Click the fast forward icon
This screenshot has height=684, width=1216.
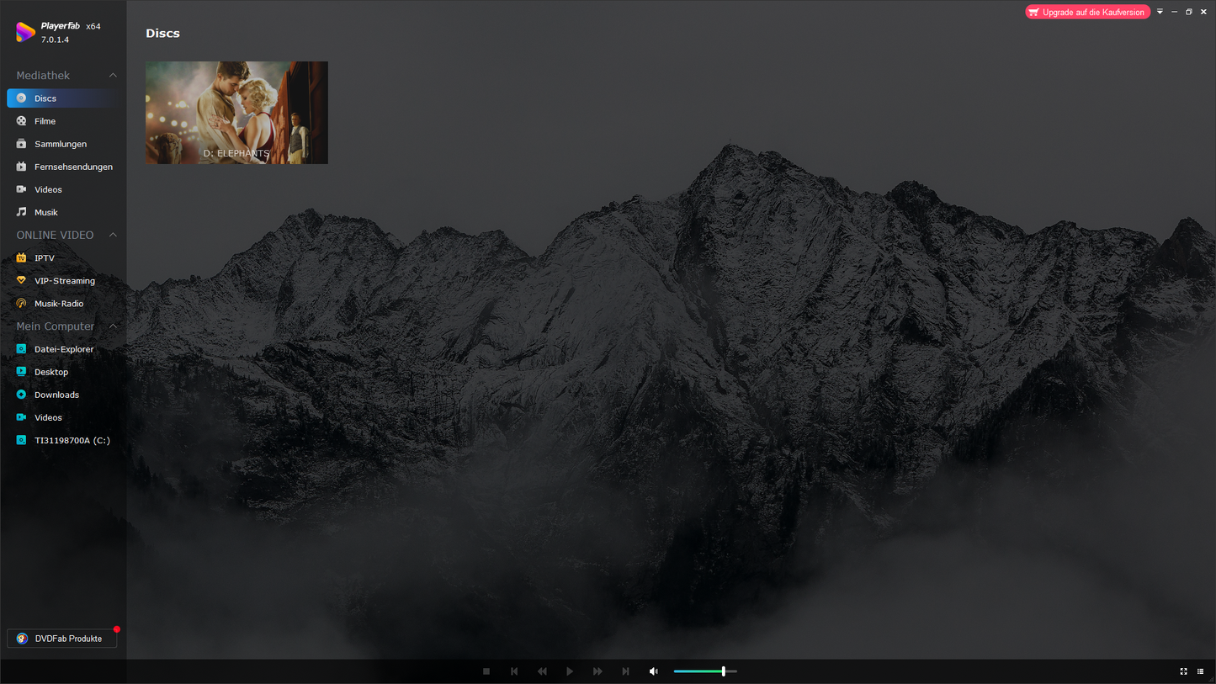pos(597,671)
